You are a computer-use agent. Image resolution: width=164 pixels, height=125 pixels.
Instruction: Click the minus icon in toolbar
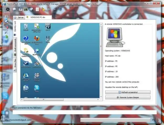coord(54,9)
